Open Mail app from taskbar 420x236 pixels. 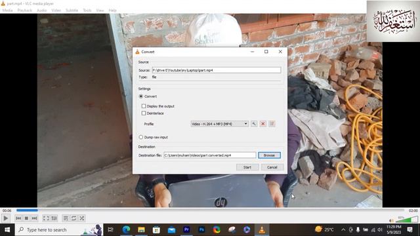click(x=171, y=230)
